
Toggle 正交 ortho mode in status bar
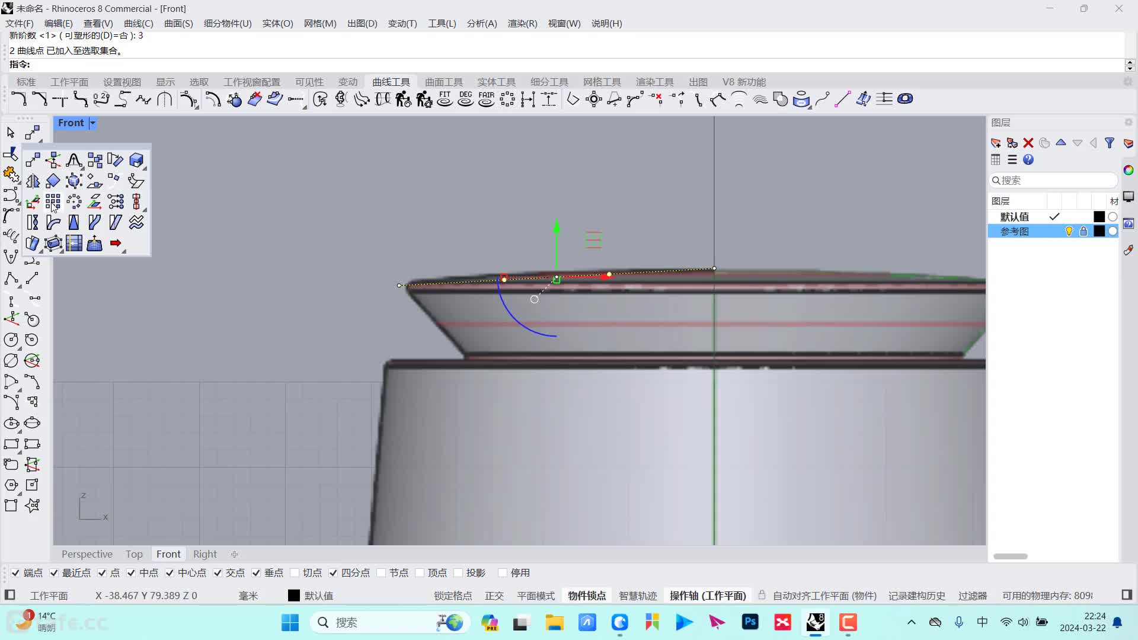[494, 596]
